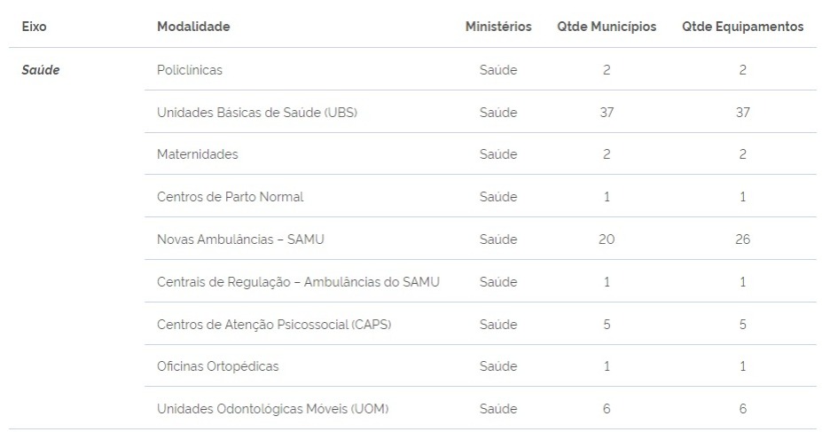Click equipment count 5 in CAPS row
Viewport: 822px width, 432px height.
[742, 325]
